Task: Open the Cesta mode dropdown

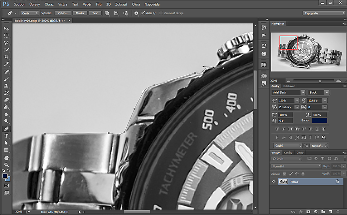Action: [30, 13]
